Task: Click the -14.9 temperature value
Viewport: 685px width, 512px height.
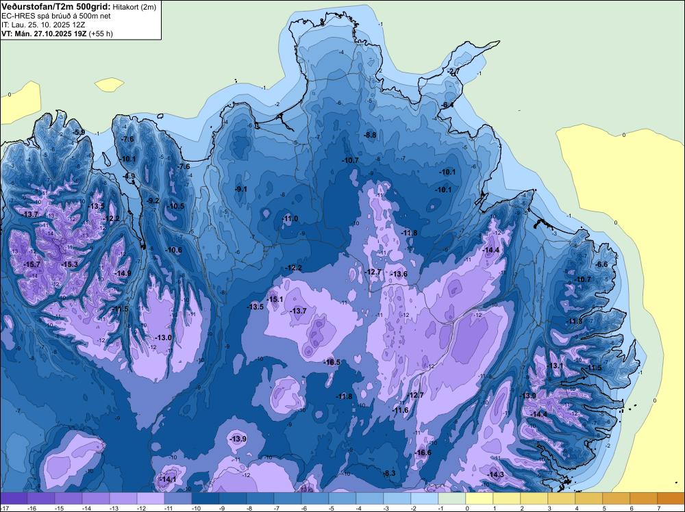Action: click(123, 273)
